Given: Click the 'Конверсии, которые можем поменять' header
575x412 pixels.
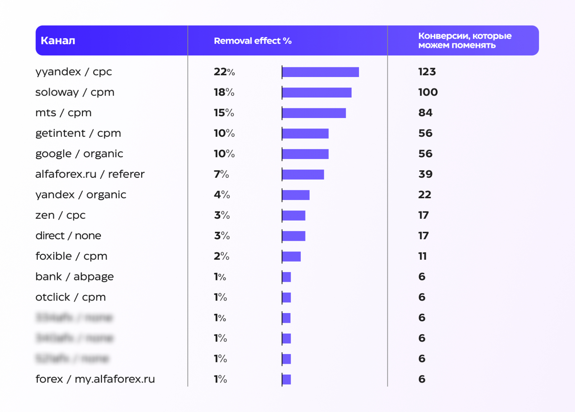Looking at the screenshot, I should 465,41.
